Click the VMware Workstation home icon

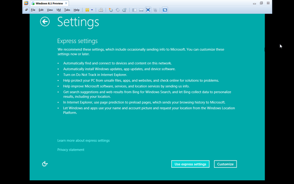26,3
